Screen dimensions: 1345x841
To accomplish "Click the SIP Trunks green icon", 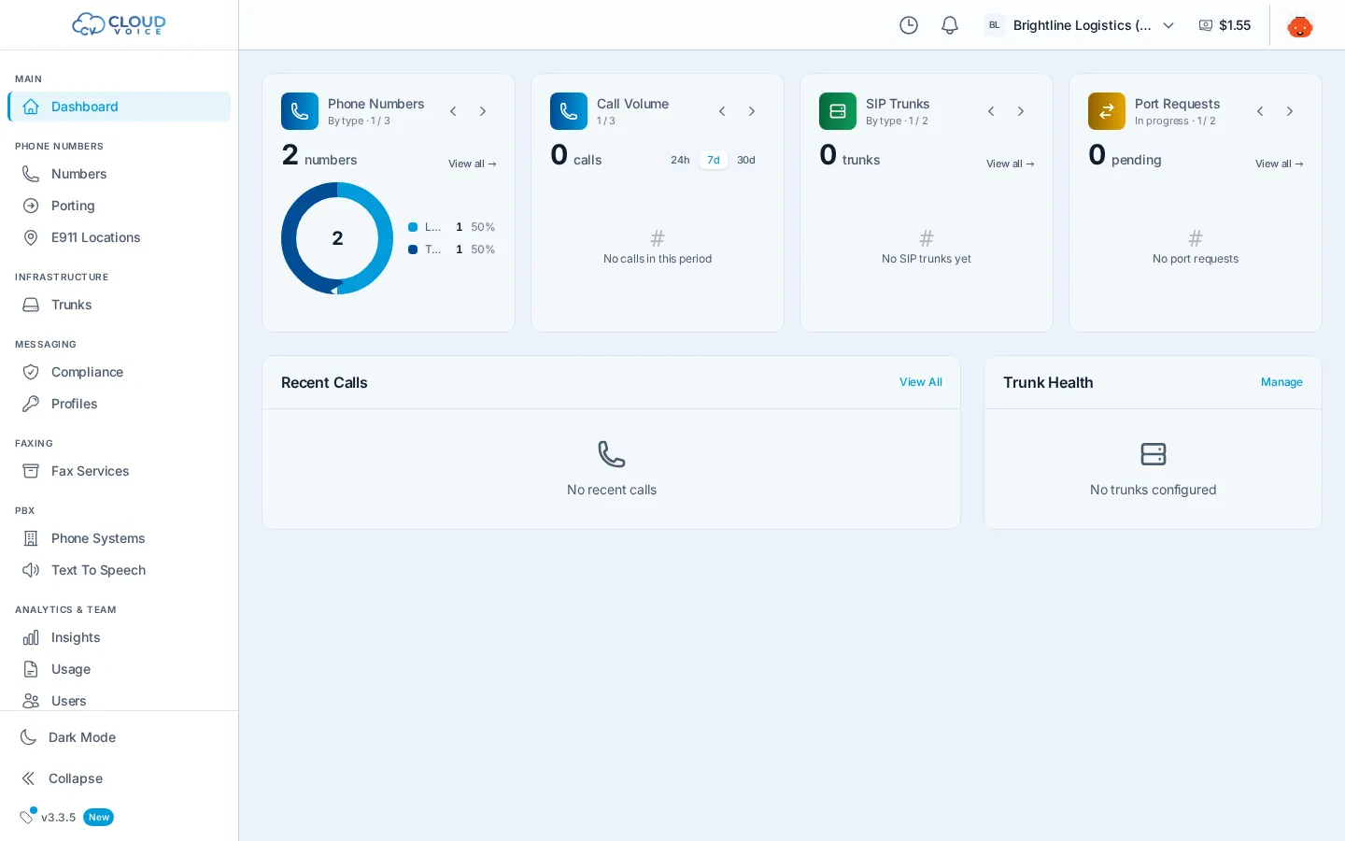I will click(x=838, y=111).
